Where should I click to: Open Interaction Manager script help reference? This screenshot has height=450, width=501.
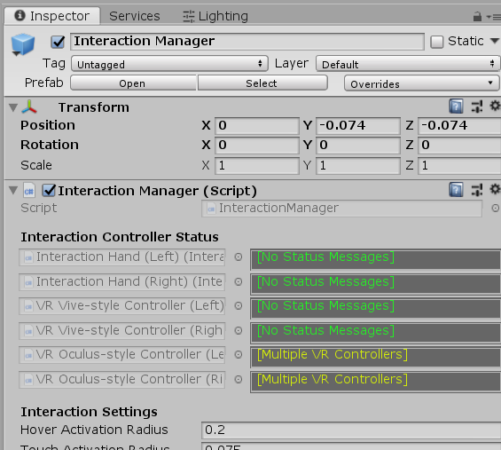click(x=456, y=190)
